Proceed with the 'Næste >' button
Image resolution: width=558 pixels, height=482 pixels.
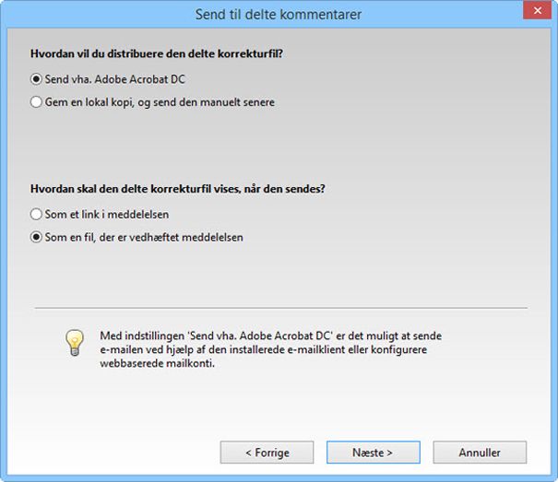[x=373, y=453]
